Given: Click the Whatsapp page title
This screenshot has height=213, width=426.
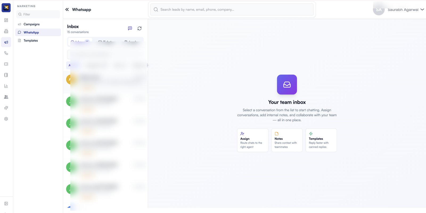Looking at the screenshot, I should click(81, 10).
